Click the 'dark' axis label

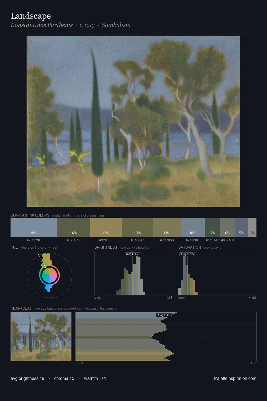point(98,298)
